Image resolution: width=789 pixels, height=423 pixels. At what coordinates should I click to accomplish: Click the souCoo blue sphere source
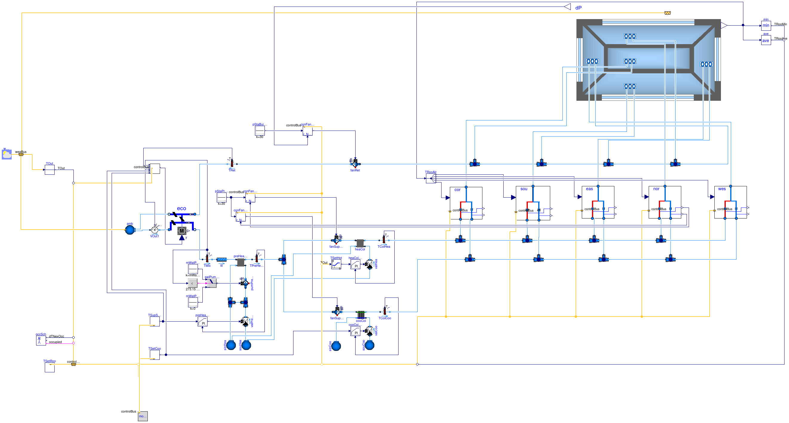click(x=370, y=345)
